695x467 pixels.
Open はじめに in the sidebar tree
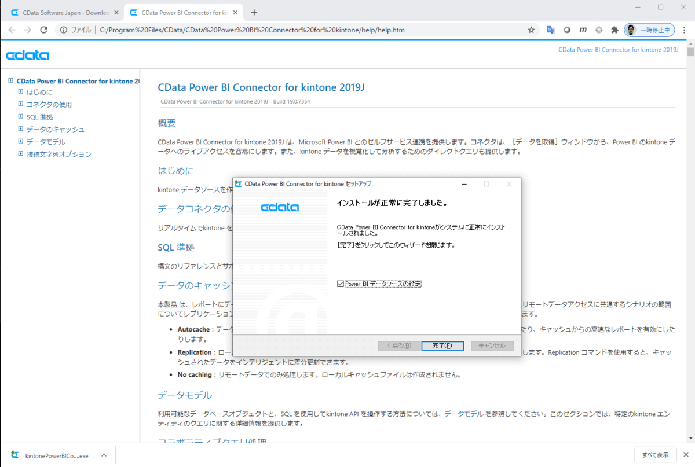pos(39,92)
